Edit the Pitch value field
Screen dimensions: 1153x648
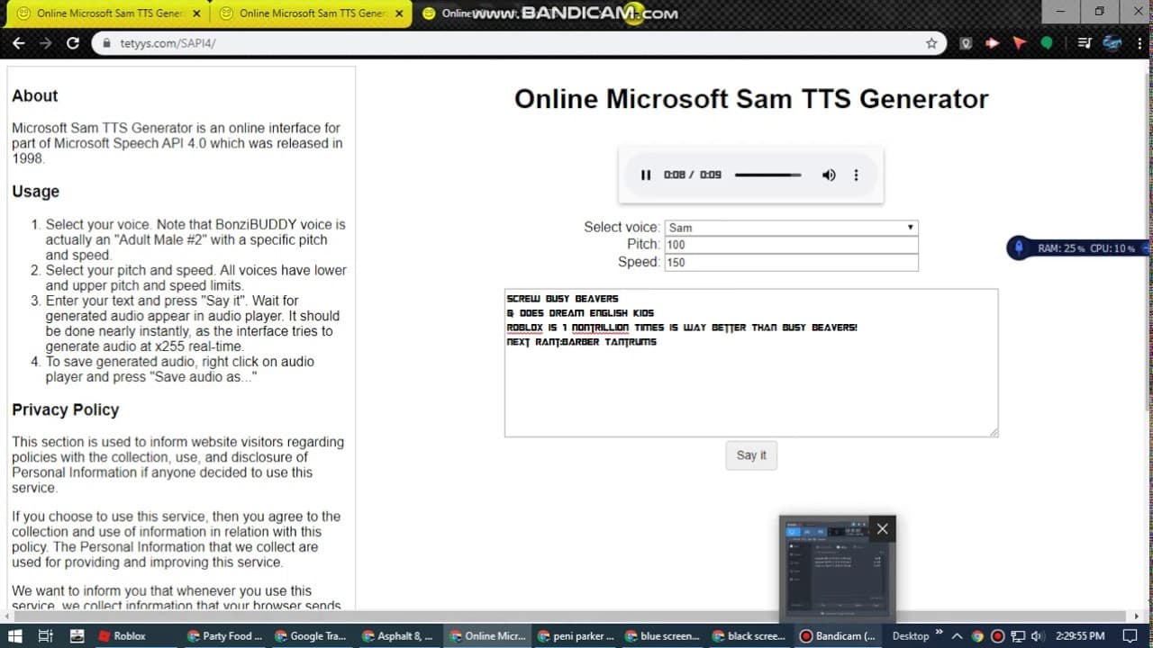[792, 245]
